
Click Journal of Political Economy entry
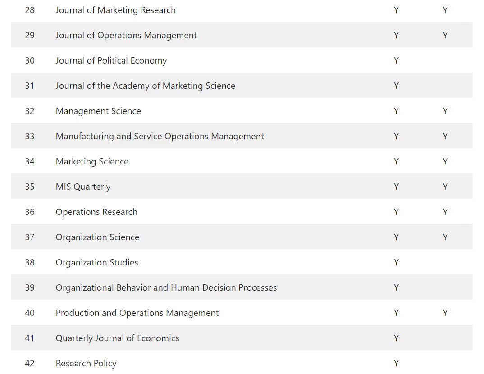[111, 61]
